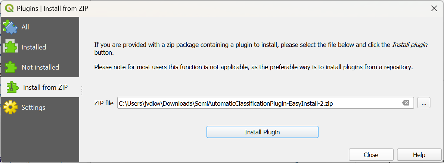Click inside the ZIP file path field

tap(258, 103)
